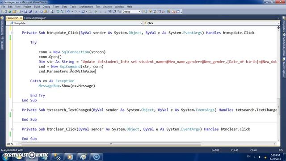Click the toolbar icon left of the overflow arrow
The height and width of the screenshot is (161, 286).
point(177,12)
